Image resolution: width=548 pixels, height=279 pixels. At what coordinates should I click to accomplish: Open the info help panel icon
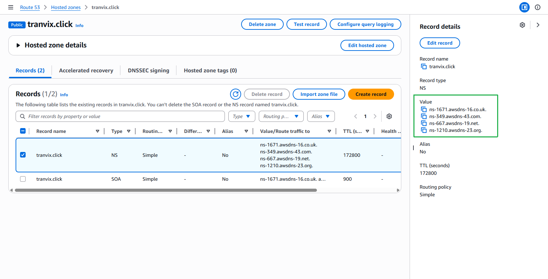pos(538,7)
